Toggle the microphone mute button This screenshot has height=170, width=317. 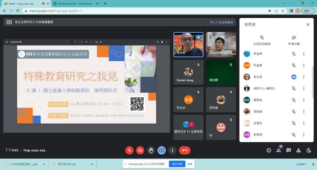click(129, 150)
